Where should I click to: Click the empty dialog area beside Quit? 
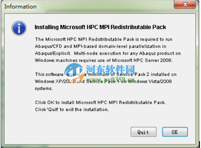pos(82,132)
